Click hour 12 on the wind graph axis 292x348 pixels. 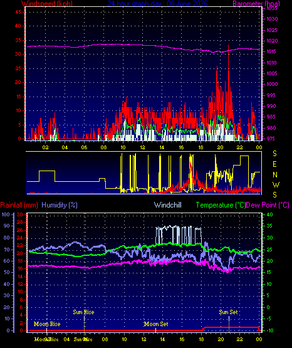(x=142, y=147)
